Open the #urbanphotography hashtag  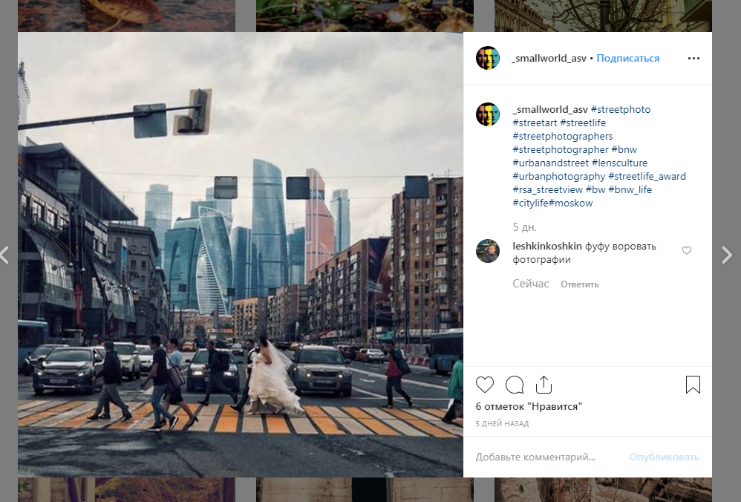(559, 177)
